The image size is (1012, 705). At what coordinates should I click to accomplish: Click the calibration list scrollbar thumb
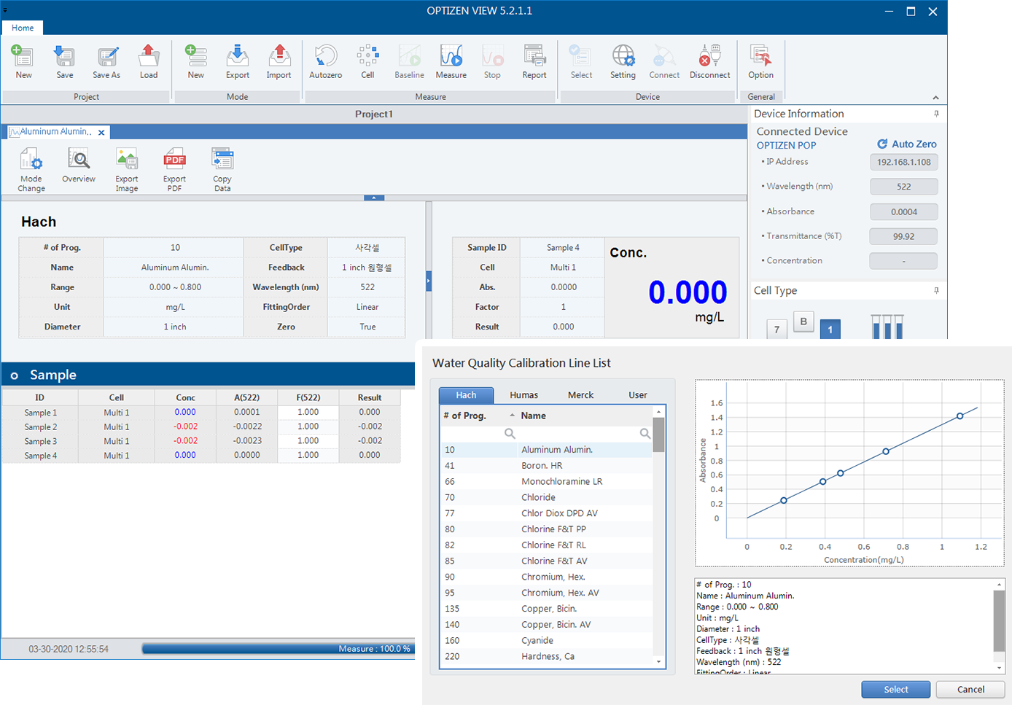pos(658,435)
